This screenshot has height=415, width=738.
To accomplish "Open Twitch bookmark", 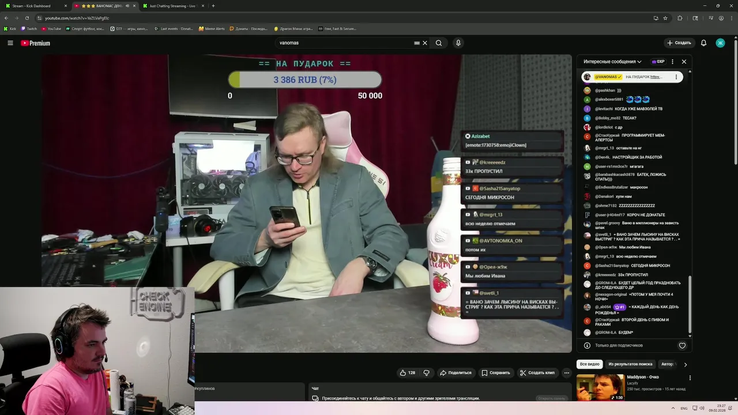I will [29, 28].
